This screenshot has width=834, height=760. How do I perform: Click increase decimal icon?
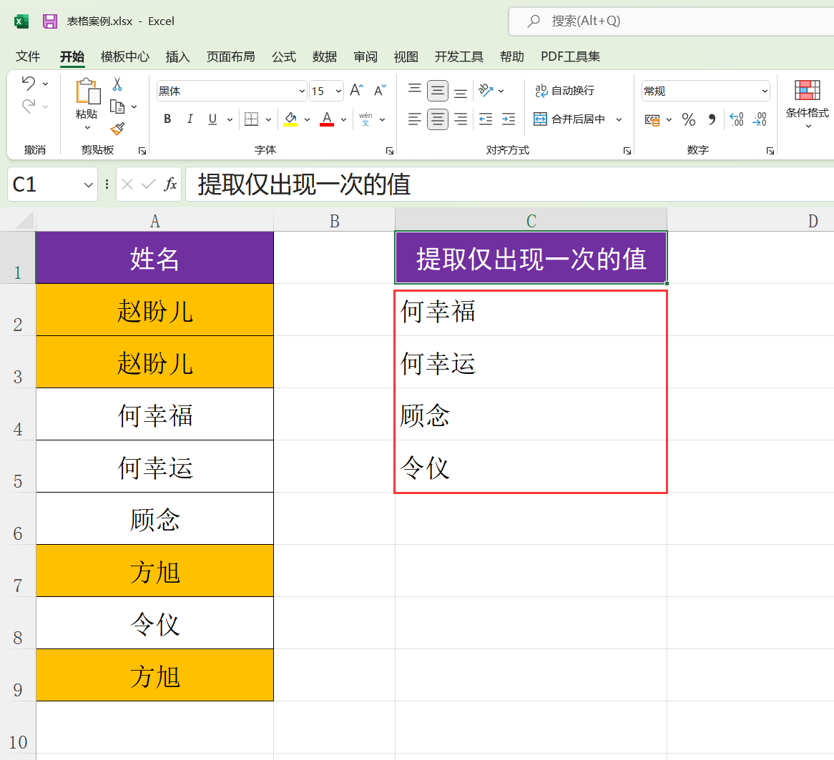[737, 119]
